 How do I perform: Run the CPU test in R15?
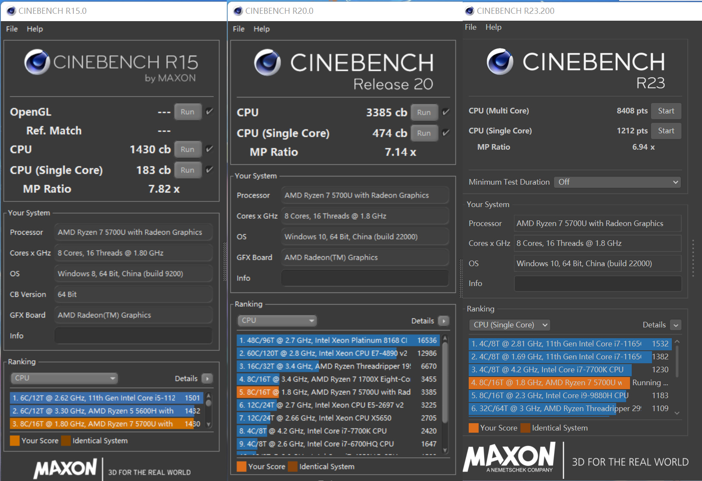click(188, 149)
